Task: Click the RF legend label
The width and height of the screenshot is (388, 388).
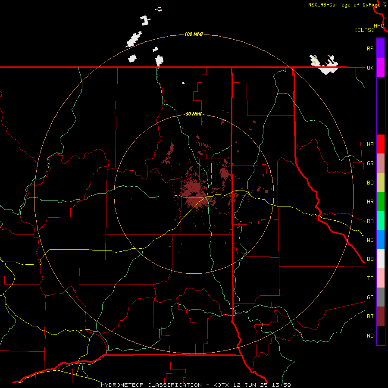Action: [x=370, y=48]
